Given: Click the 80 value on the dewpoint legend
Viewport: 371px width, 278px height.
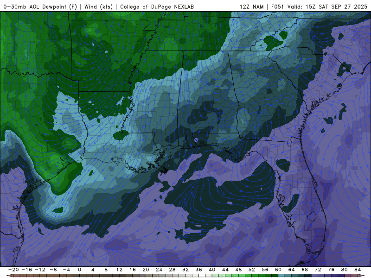Looking at the screenshot, I should pyautogui.click(x=345, y=270).
